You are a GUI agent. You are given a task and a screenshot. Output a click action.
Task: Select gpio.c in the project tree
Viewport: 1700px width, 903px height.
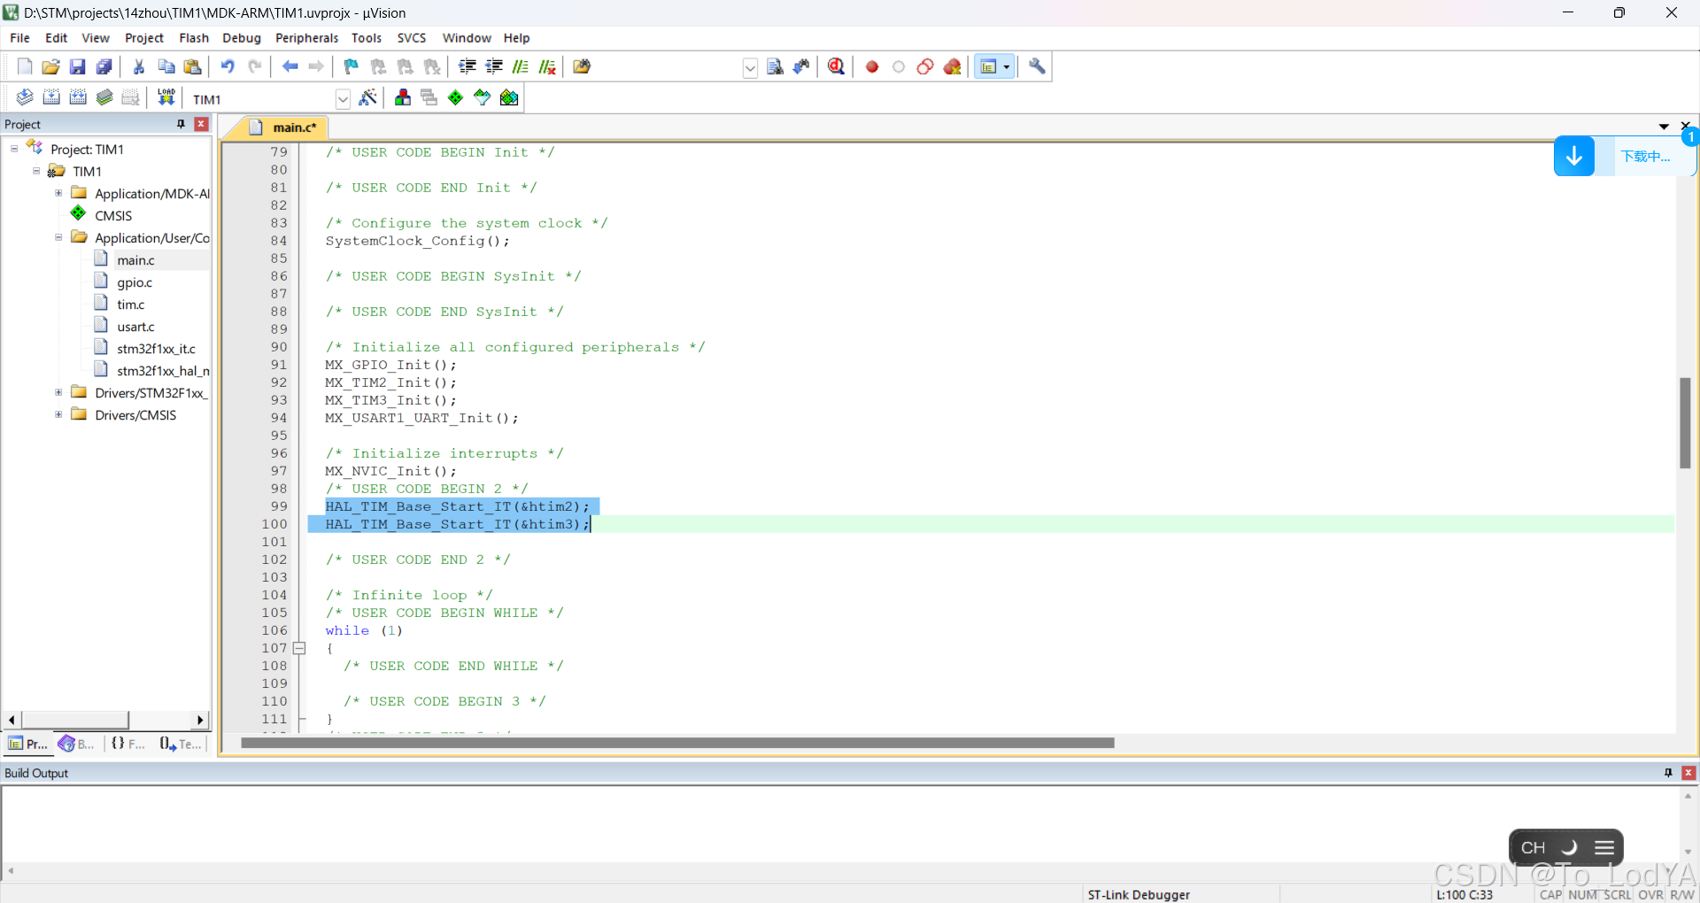point(135,282)
